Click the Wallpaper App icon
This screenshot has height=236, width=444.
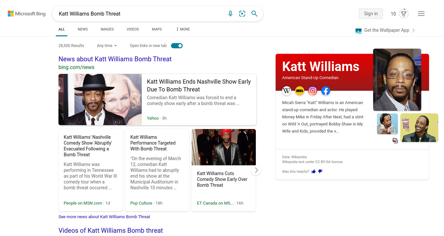[x=359, y=30]
